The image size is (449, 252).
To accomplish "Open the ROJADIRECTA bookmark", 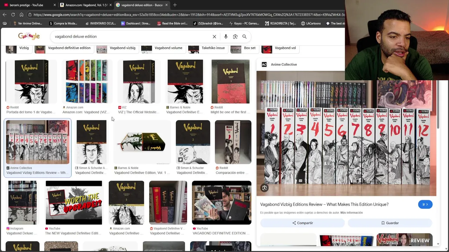I will point(281,23).
